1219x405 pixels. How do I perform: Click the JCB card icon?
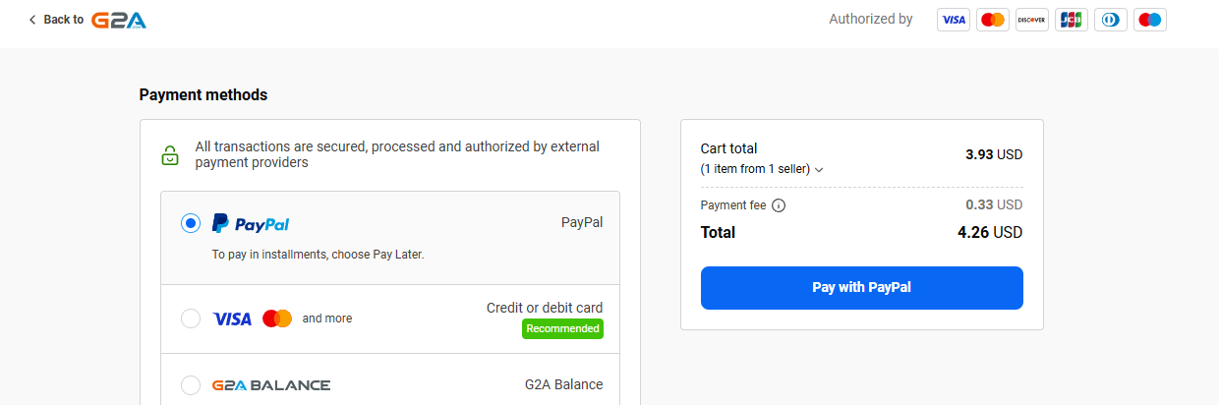pos(1072,20)
